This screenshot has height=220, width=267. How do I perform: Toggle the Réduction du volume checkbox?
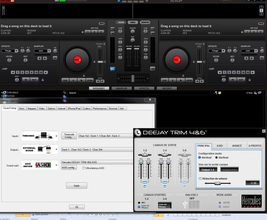pyautogui.click(x=200, y=178)
